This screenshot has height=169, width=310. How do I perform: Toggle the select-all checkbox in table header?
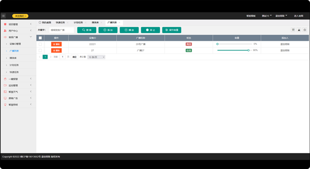(40, 38)
